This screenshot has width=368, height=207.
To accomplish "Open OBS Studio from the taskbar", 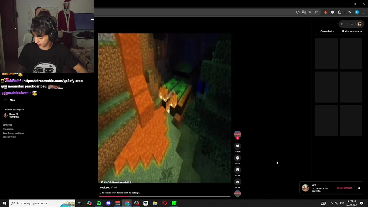I will click(137, 203).
